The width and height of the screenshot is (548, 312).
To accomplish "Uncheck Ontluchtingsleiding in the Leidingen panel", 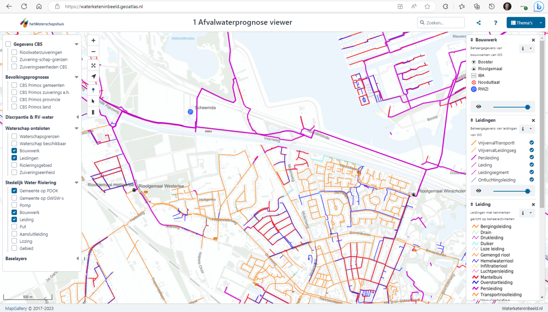I will (x=532, y=180).
